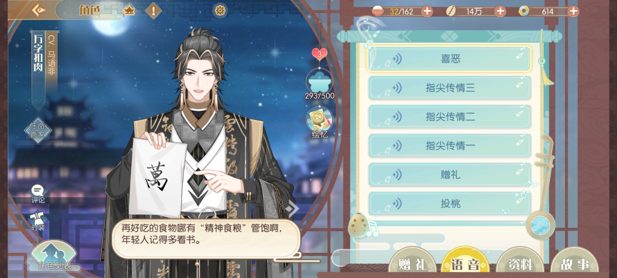Add more rice bowl stamina with plus
Screen dimensions: 617x278
(427, 11)
